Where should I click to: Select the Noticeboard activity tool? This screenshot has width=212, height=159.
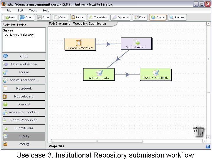[x=24, y=96]
